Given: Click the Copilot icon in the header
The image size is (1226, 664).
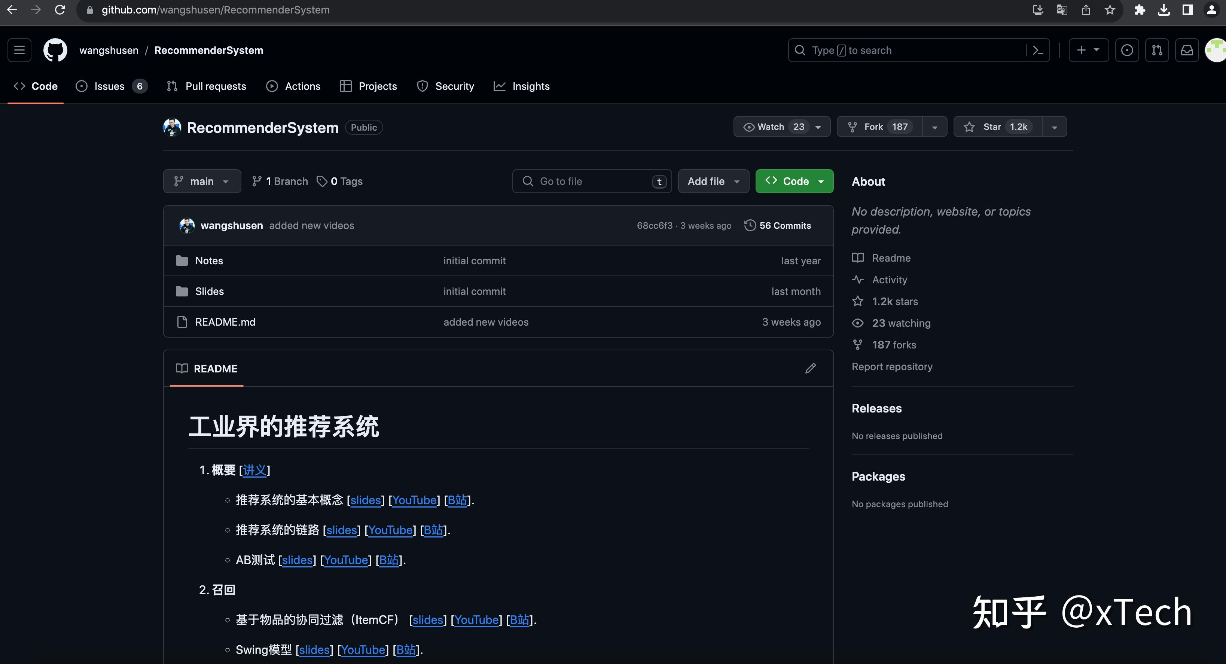Looking at the screenshot, I should [1127, 50].
